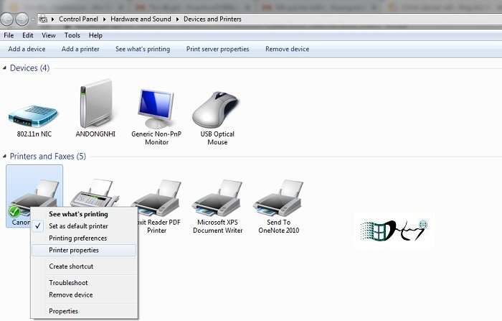Click the Remove device toolbar button
The width and height of the screenshot is (502, 321).
(287, 49)
